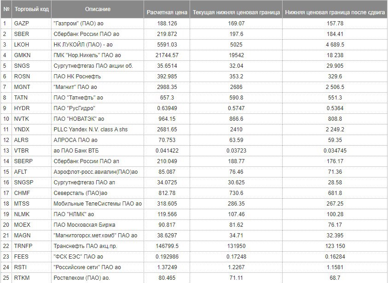Click description '"Газпром" (ПАО) ао'
This screenshot has width=388, height=283.
pos(78,24)
